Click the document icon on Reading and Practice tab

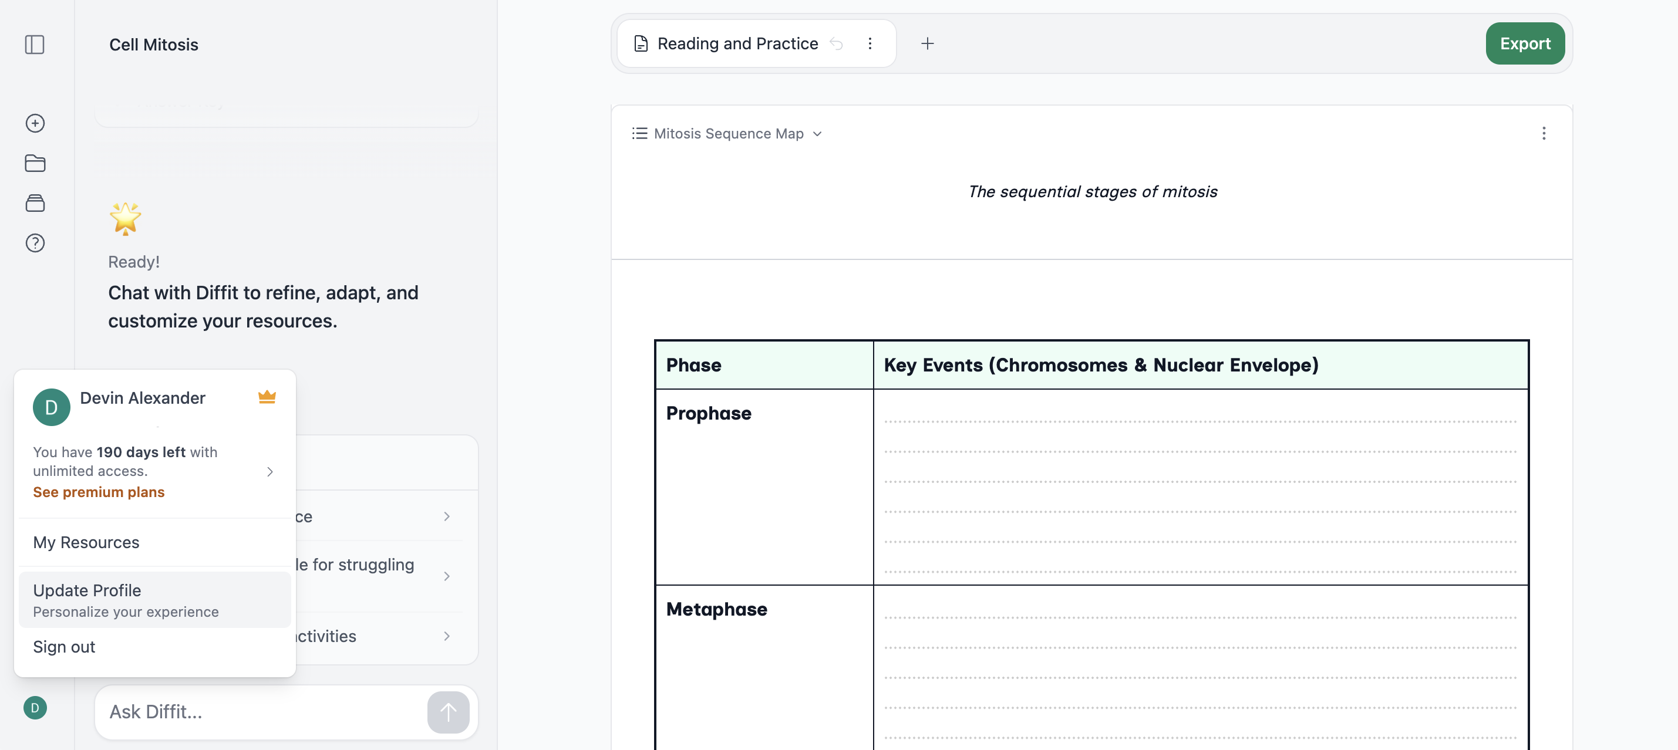(641, 43)
